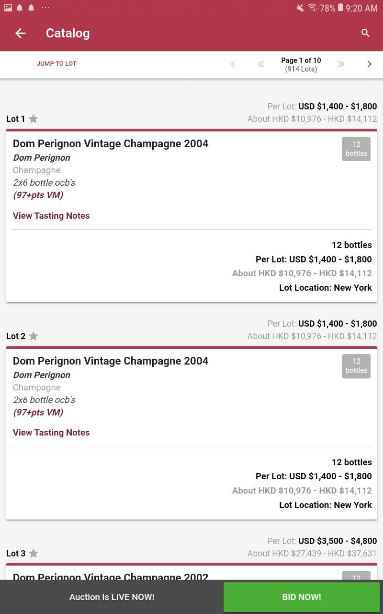Tap Jump to Lot
Image resolution: width=383 pixels, height=614 pixels.
[56, 64]
